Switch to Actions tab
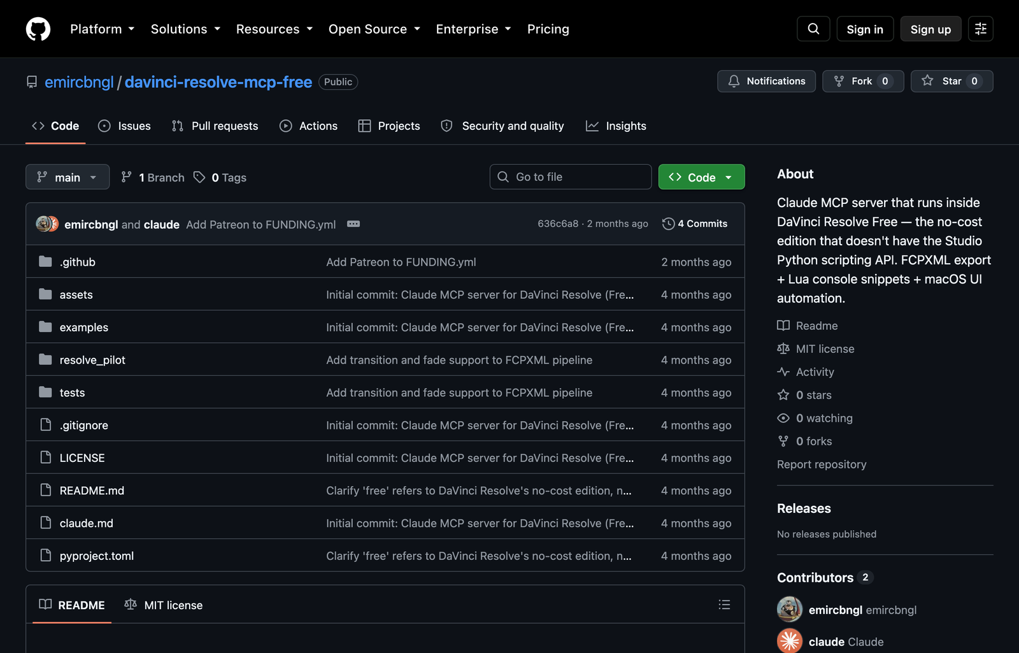The height and width of the screenshot is (653, 1019). [308, 126]
